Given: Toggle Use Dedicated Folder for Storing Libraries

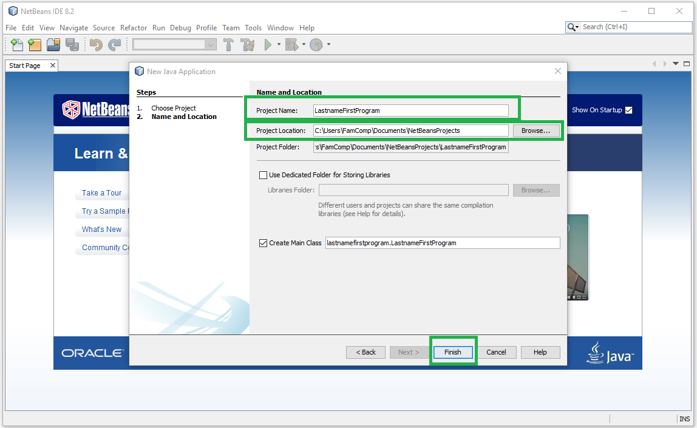Looking at the screenshot, I should point(263,175).
